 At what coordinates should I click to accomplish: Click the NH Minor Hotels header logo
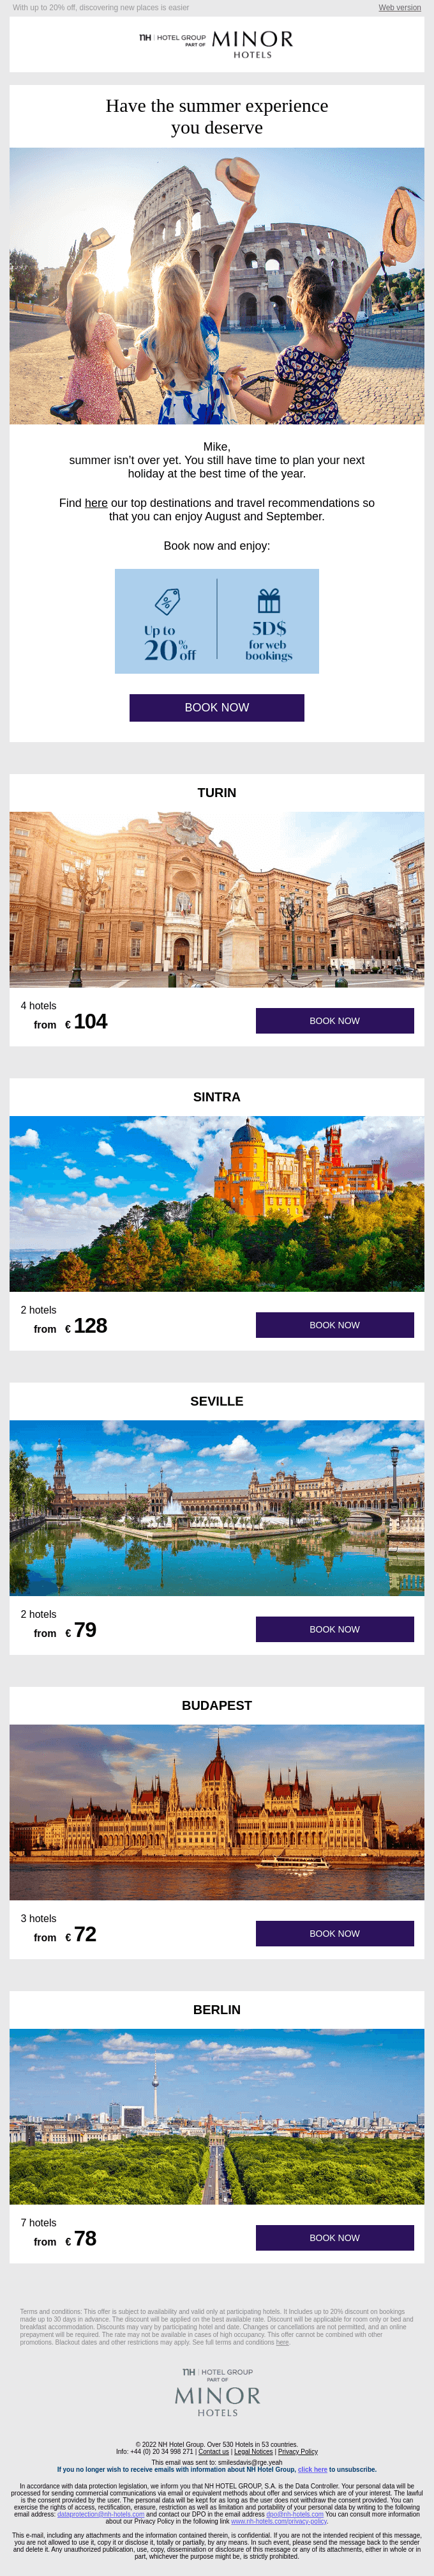pos(216,44)
